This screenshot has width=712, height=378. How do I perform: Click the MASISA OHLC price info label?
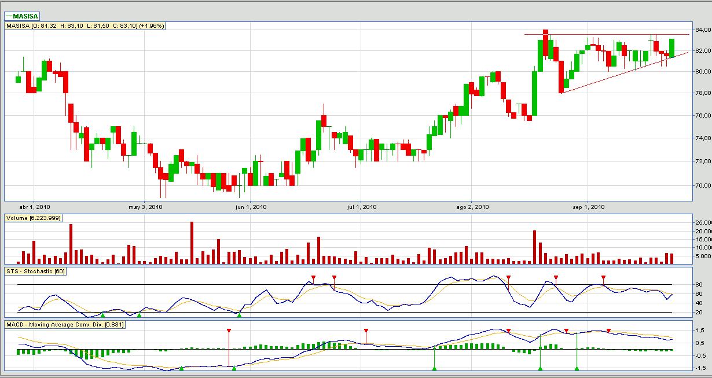pos(85,26)
